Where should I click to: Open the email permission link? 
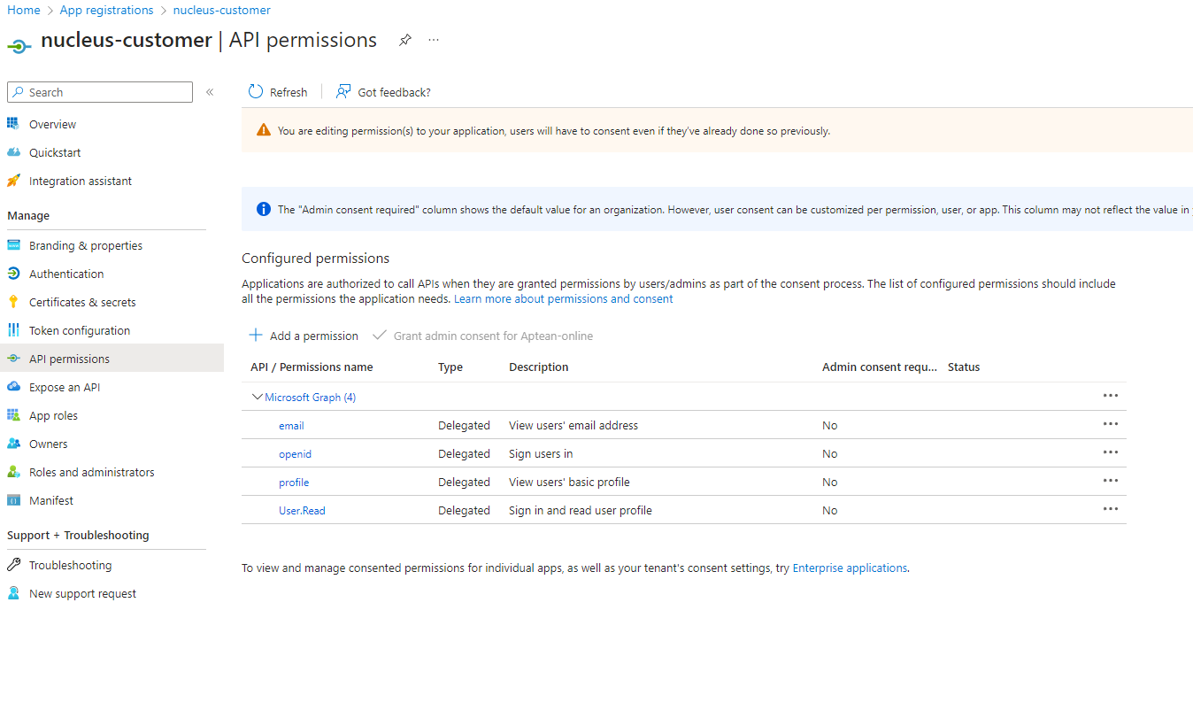click(291, 426)
